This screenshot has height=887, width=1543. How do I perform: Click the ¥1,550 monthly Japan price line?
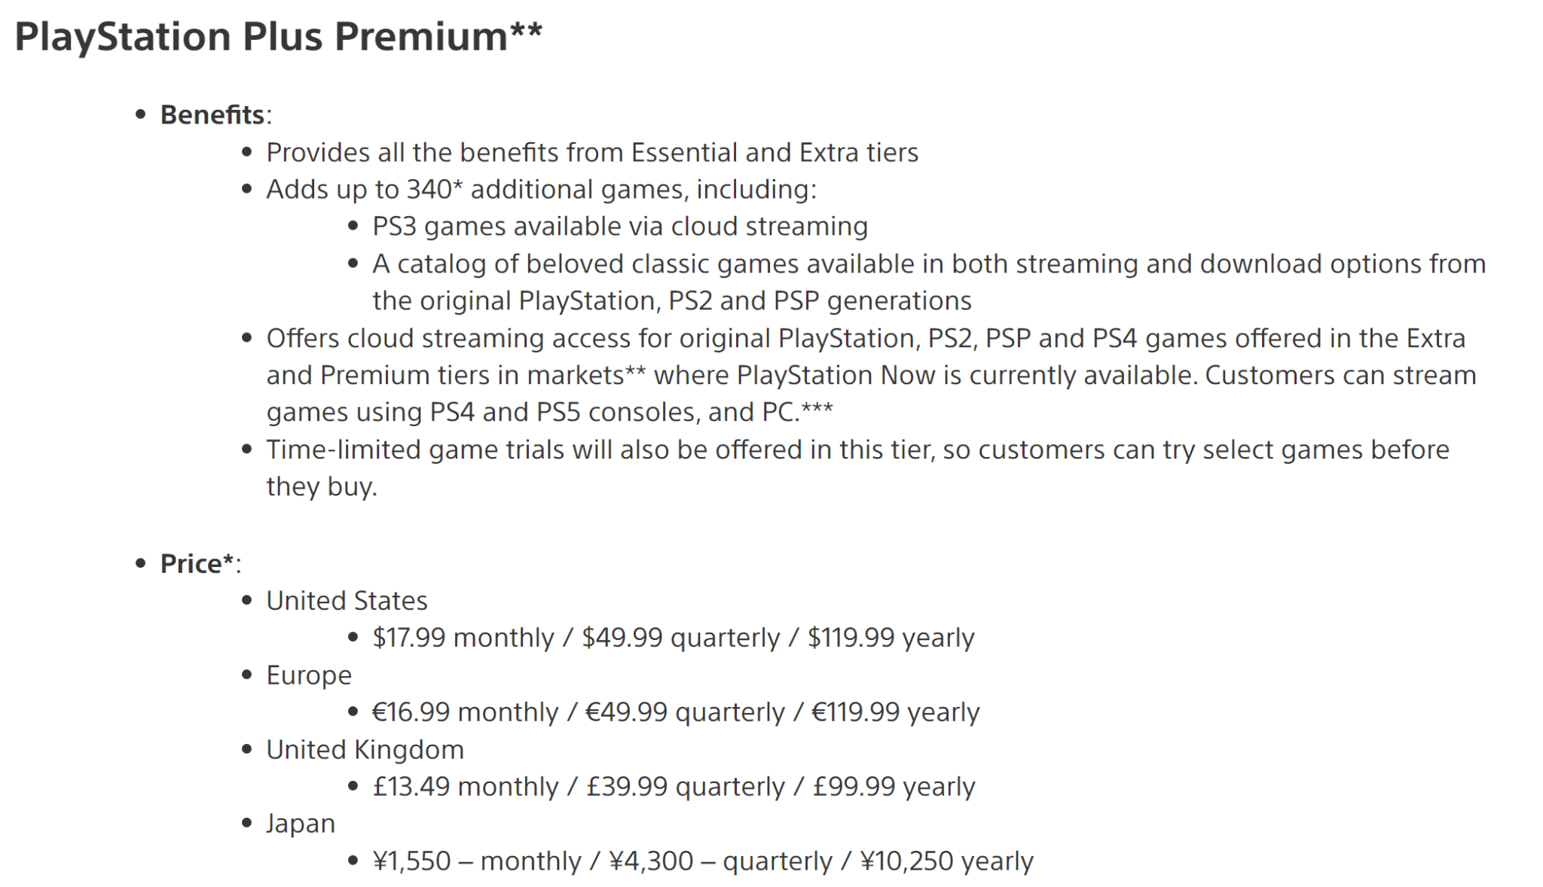coord(703,861)
